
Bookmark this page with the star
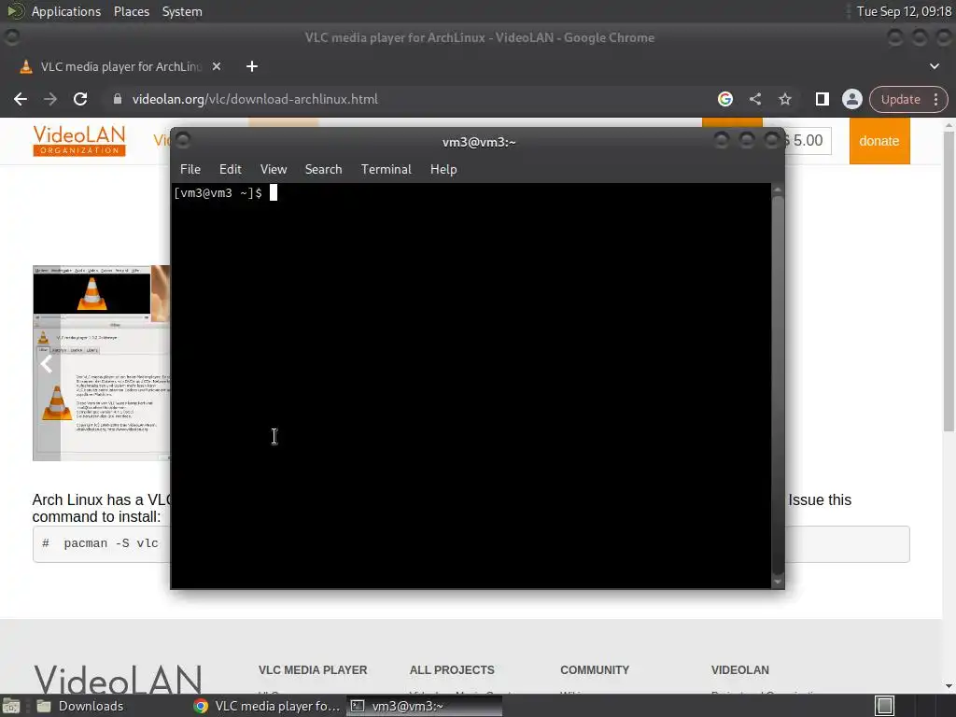(x=784, y=99)
